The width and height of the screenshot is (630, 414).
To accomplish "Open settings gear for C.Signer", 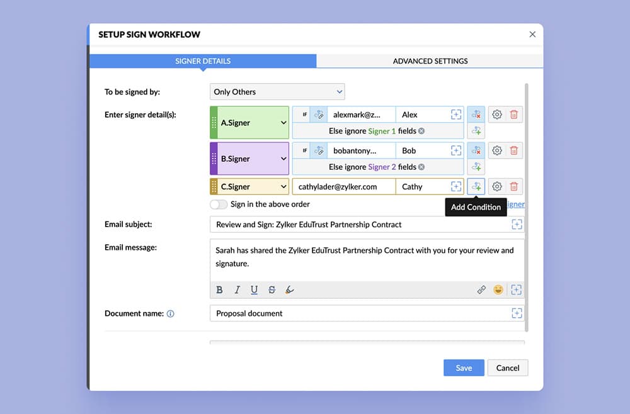I will coord(497,186).
